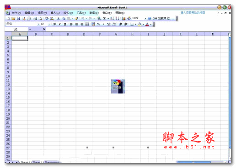Open the Insert menu
The height and width of the screenshot is (168, 236).
(55, 13)
